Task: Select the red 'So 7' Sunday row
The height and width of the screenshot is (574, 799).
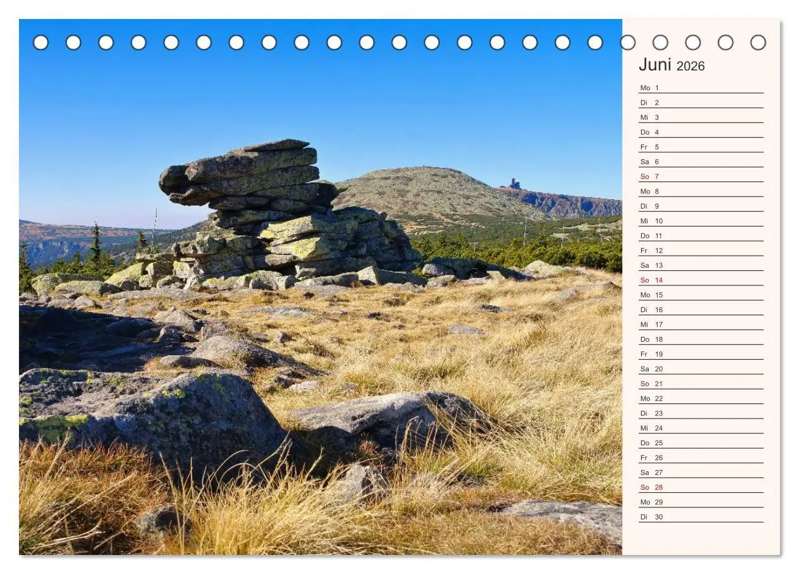Action: 701,176
